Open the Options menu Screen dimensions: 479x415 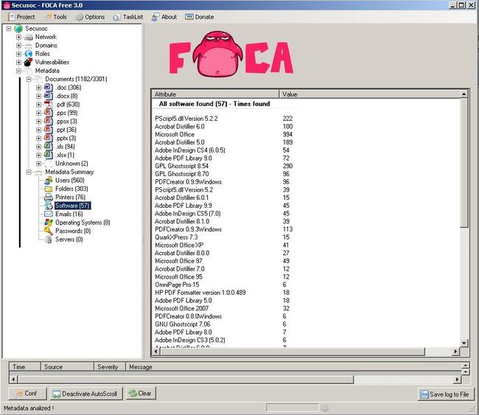(x=90, y=17)
